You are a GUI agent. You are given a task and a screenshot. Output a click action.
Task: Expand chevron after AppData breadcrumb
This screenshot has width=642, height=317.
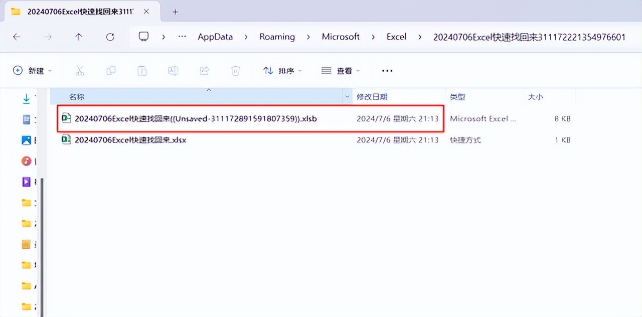pyautogui.click(x=246, y=37)
